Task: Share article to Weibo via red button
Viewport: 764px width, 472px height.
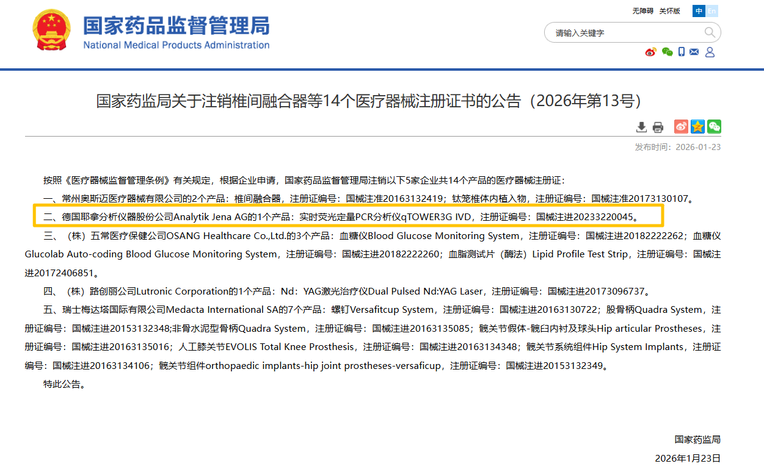Action: (681, 126)
